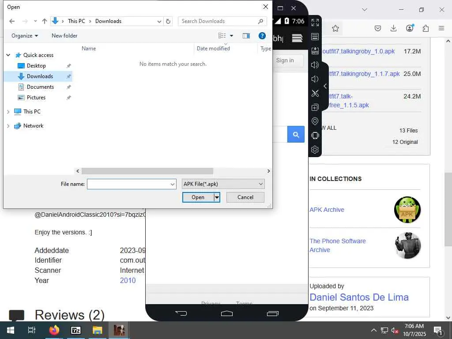This screenshot has width=452, height=339.
Task: Open uploader Daniel Santos De Lima
Action: pyautogui.click(x=359, y=297)
